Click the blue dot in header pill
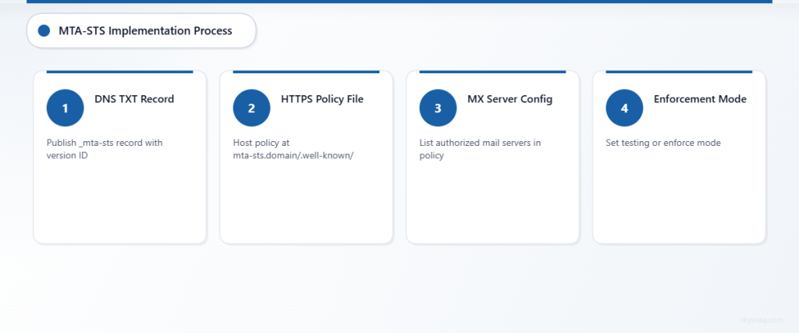 pos(44,30)
